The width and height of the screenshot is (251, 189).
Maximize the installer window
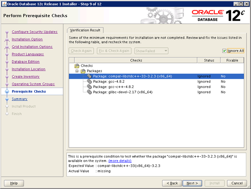tap(241, 4)
